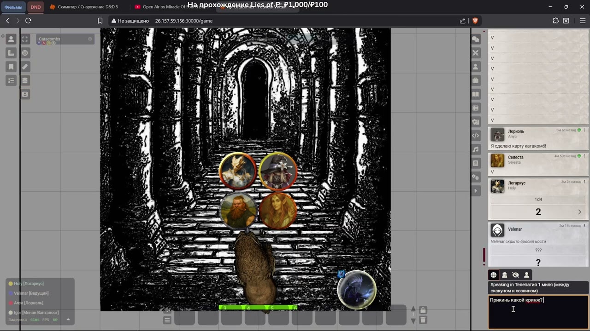The image size is (590, 331).
Task: Toggle the hotbar lock
Action: coord(423,310)
